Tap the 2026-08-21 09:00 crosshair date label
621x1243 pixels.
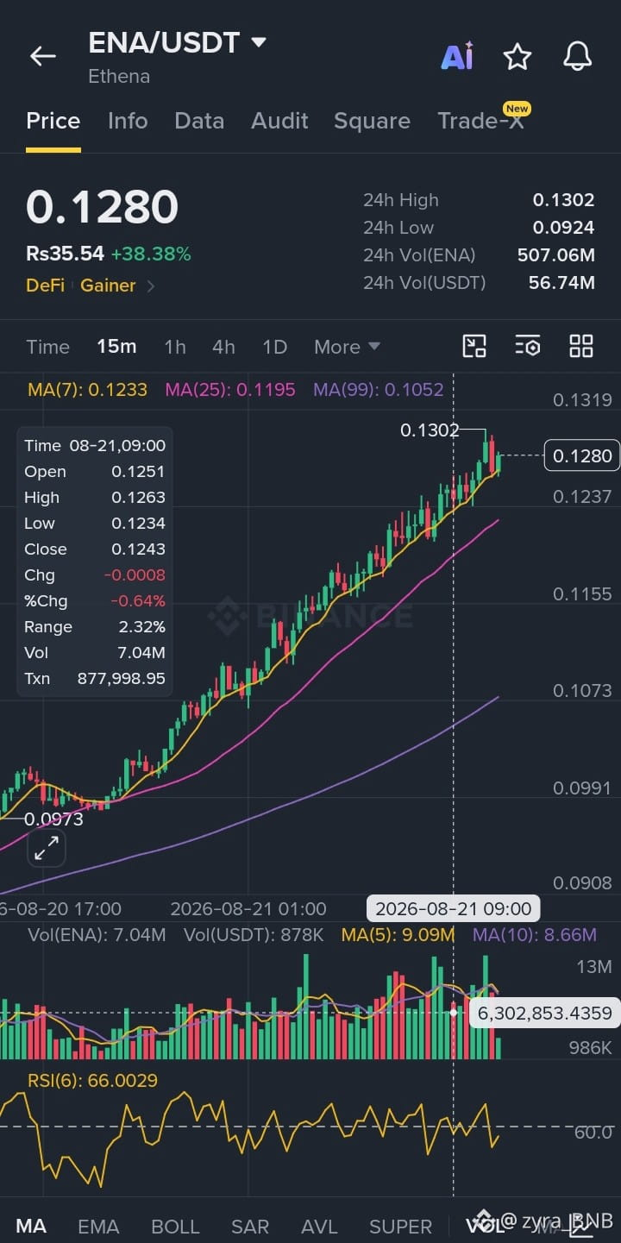tap(454, 909)
